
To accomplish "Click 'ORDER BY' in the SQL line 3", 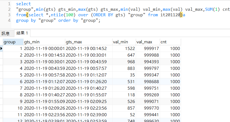I will pyautogui.click(x=103, y=15).
